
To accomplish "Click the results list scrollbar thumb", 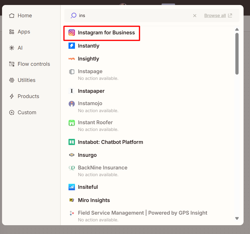I will click(x=237, y=54).
